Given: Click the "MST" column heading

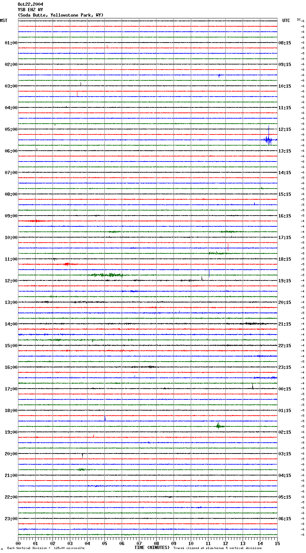Looking at the screenshot, I should click(x=4, y=21).
